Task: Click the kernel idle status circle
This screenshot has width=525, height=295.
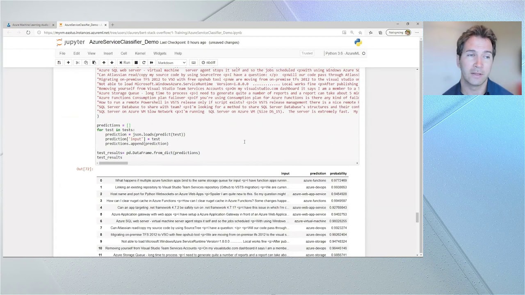Action: 363,53
